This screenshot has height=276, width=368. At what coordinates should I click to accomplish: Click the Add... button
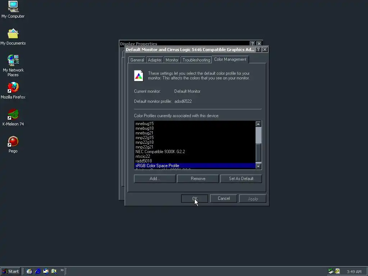tap(155, 179)
